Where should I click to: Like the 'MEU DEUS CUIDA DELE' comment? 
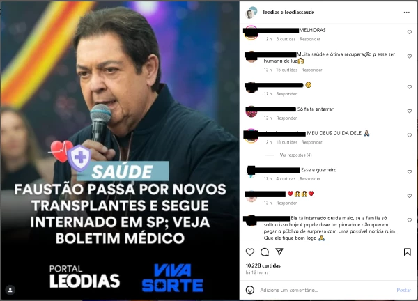pyautogui.click(x=410, y=135)
